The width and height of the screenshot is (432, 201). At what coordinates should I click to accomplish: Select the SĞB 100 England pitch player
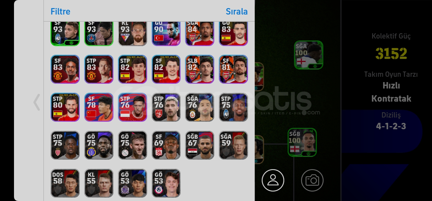[x=302, y=142]
